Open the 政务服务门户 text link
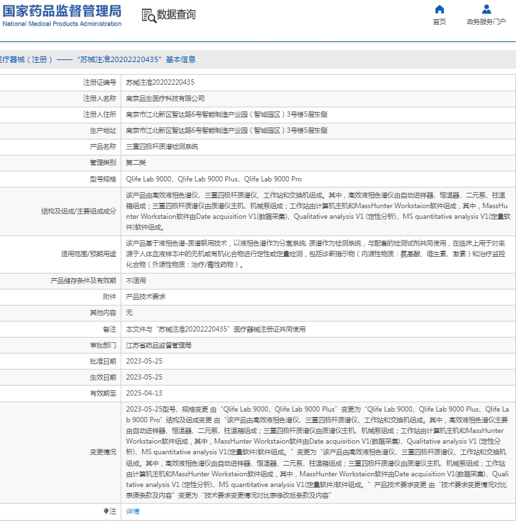The image size is (516, 525). coord(486,22)
